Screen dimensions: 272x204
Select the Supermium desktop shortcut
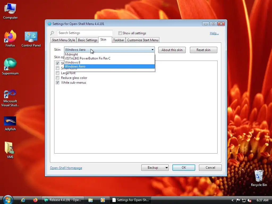click(10, 66)
